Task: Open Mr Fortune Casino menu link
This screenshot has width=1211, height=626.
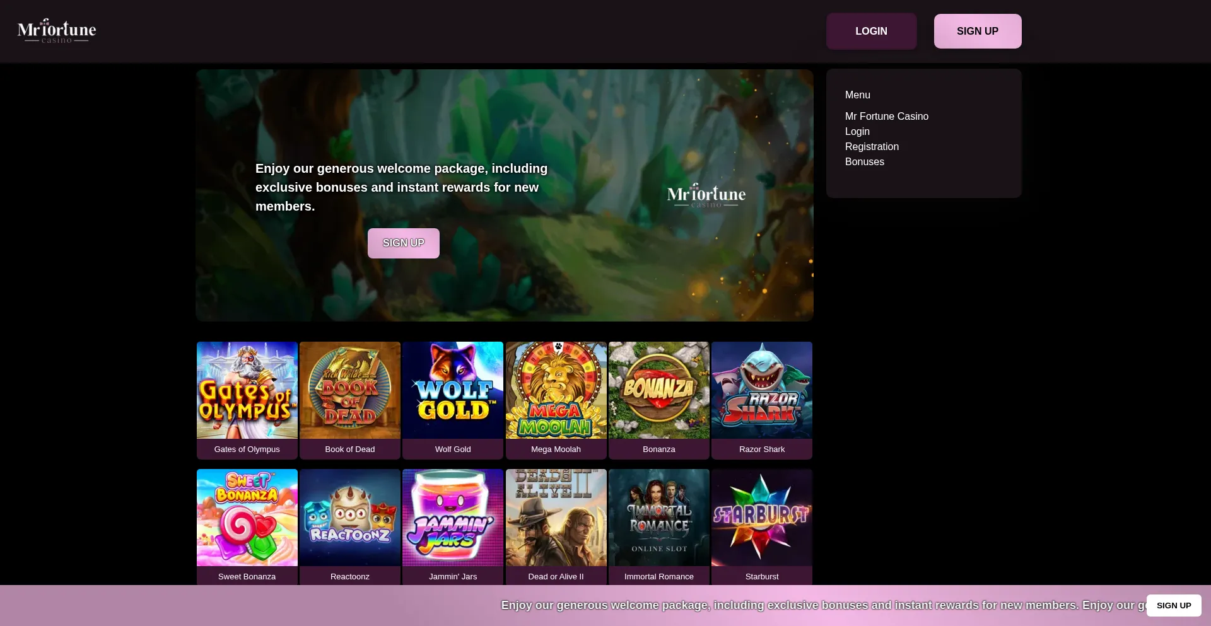Action: click(x=886, y=116)
